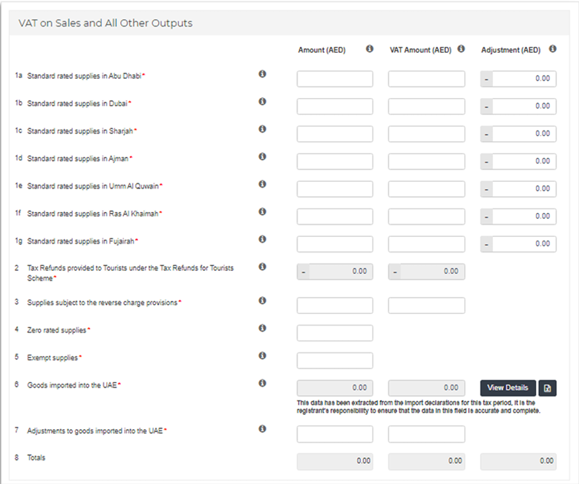Click VAT Amount field for Dubai supplies

point(426,106)
